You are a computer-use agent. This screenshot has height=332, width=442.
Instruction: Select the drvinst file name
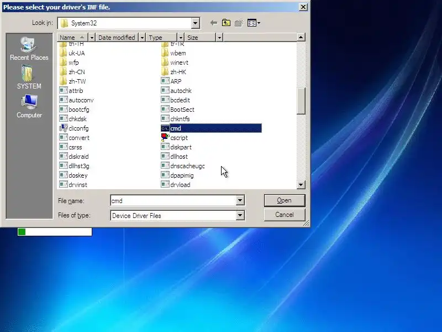tap(78, 185)
